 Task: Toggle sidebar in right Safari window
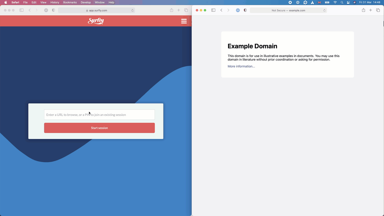click(x=213, y=10)
